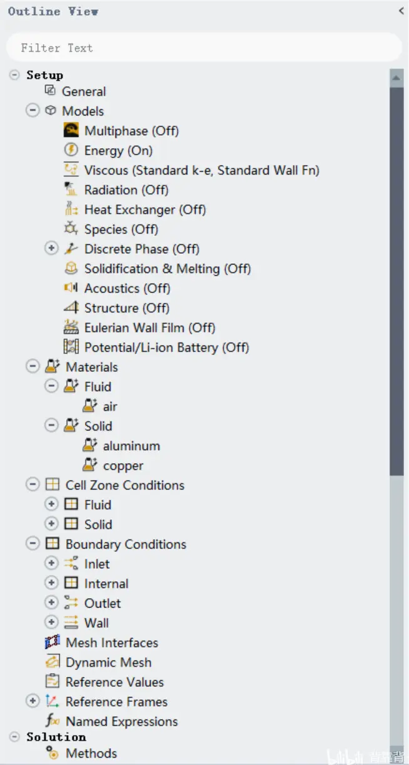Expand the Solid cell zone group
This screenshot has width=409, height=765.
tap(51, 524)
